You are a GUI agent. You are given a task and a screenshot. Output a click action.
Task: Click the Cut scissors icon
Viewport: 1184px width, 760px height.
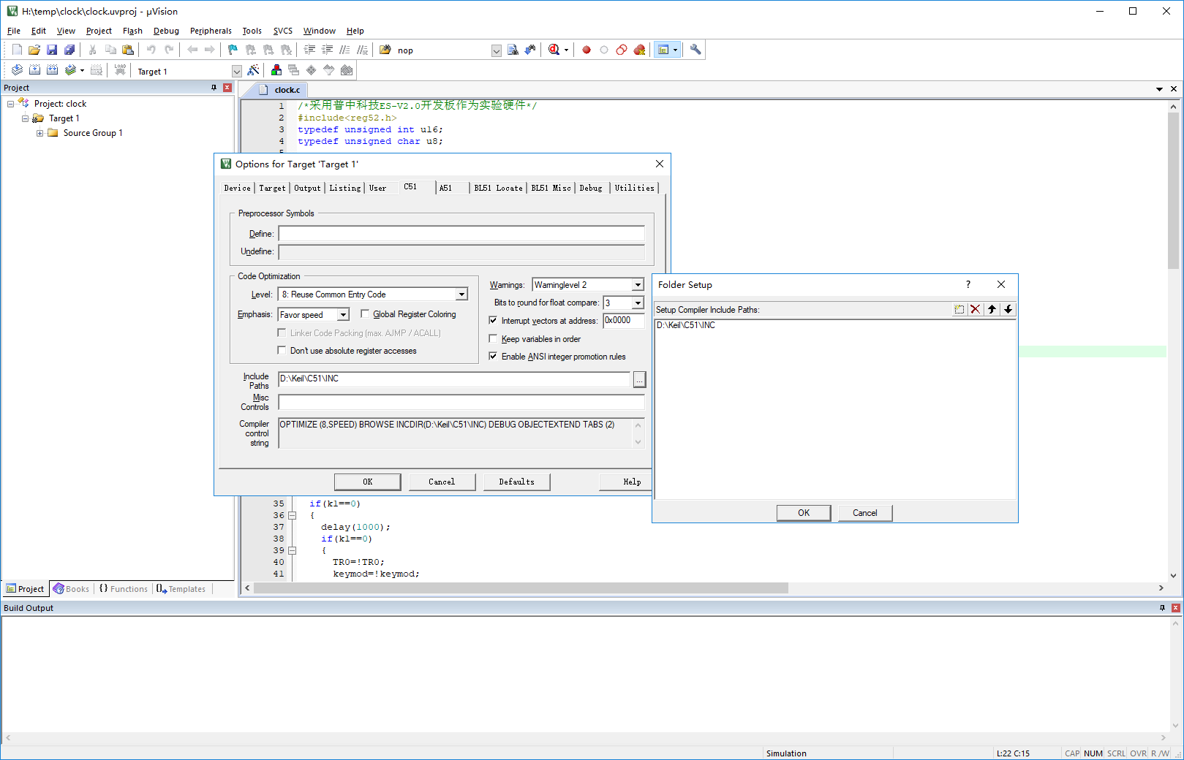click(x=93, y=50)
